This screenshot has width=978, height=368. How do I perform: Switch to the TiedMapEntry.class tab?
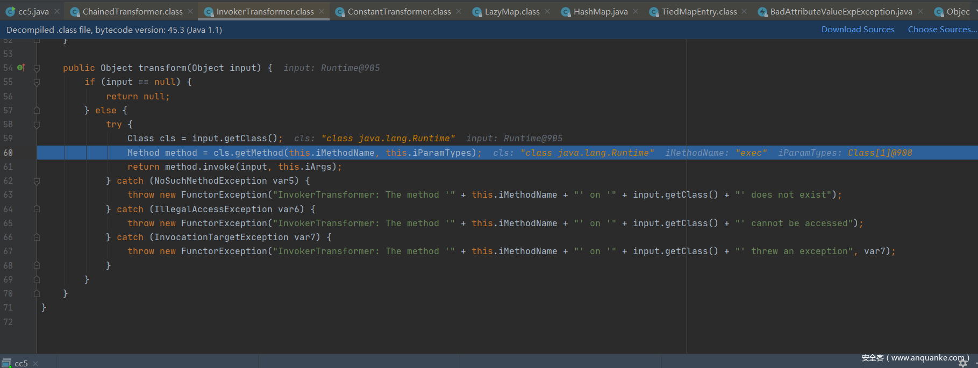(698, 11)
